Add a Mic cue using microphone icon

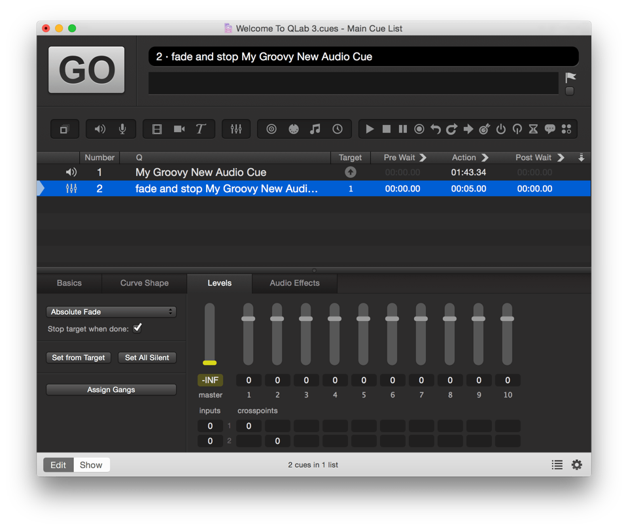click(x=122, y=129)
